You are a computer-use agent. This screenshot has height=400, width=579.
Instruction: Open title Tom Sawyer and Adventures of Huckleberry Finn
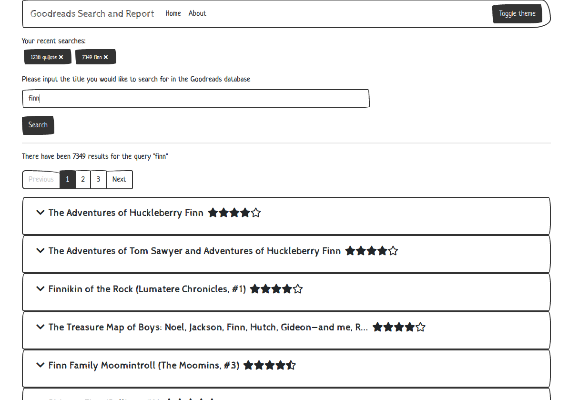(x=194, y=251)
